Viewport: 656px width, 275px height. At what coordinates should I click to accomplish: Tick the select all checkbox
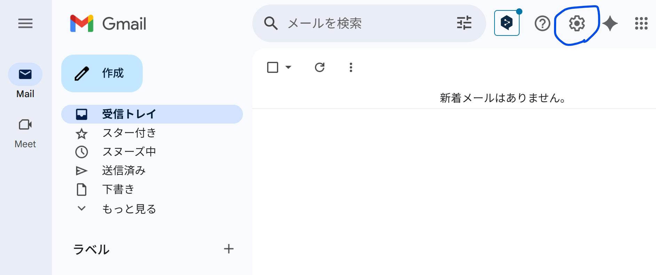tap(272, 67)
